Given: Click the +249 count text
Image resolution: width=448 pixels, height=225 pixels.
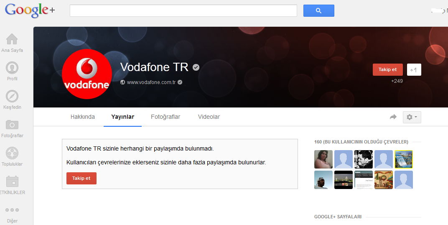Looking at the screenshot, I should (x=397, y=81).
